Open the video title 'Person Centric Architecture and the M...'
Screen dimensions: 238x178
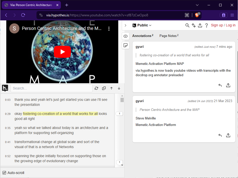[62, 28]
